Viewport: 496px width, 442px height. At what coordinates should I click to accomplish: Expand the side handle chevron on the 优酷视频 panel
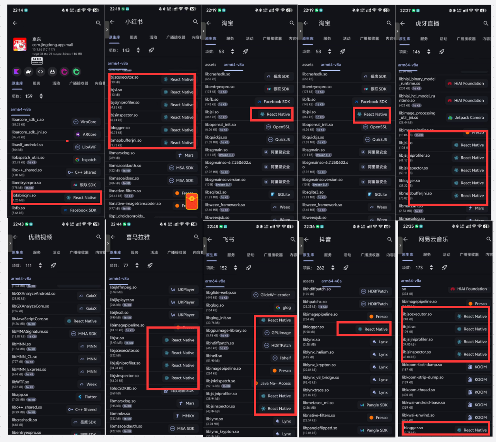pos(10,243)
